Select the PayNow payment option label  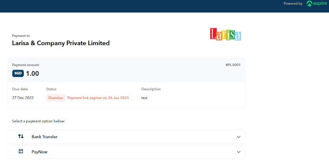pos(39,152)
